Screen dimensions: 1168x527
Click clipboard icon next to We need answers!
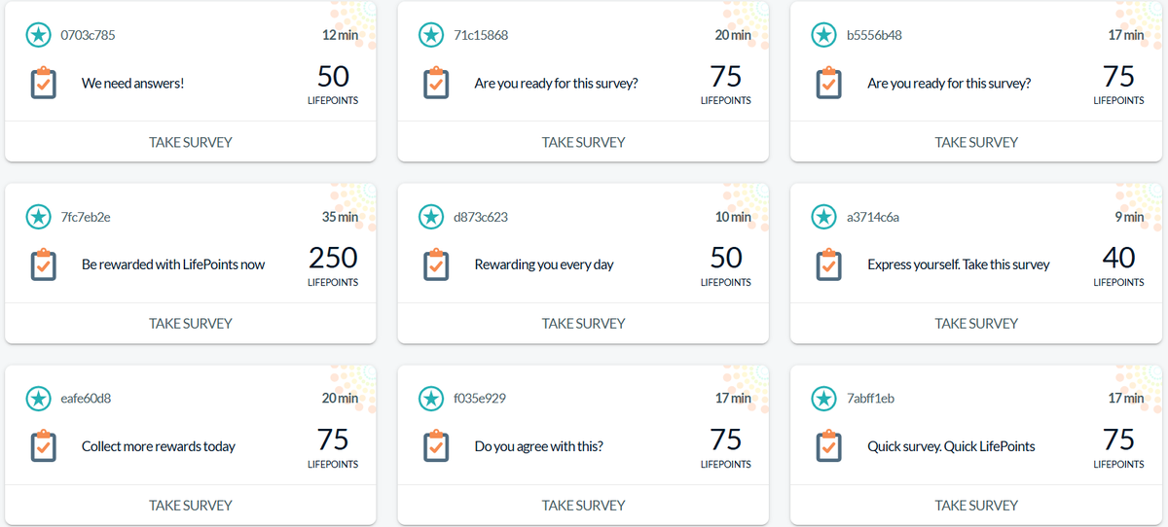[43, 83]
